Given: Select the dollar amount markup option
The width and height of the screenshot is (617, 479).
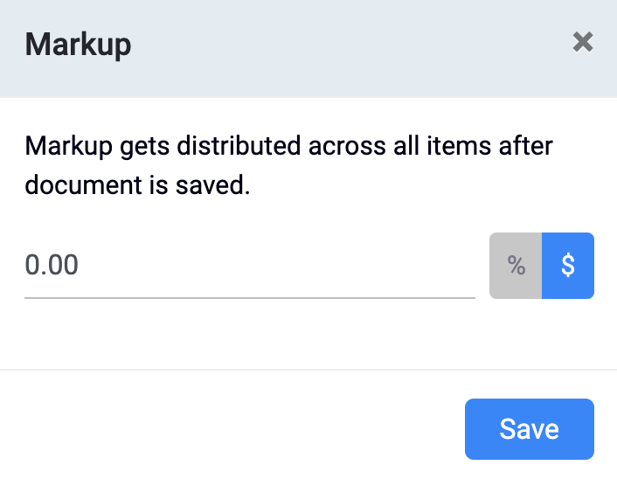Looking at the screenshot, I should (x=568, y=266).
